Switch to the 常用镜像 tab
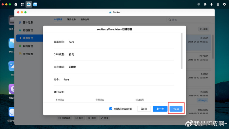The height and width of the screenshot is (129, 229). coord(71,19)
